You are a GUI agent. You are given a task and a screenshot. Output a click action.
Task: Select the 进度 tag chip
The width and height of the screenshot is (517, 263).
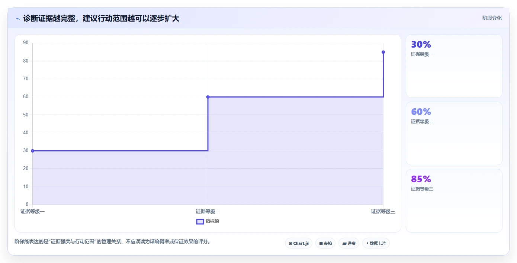[x=349, y=243]
